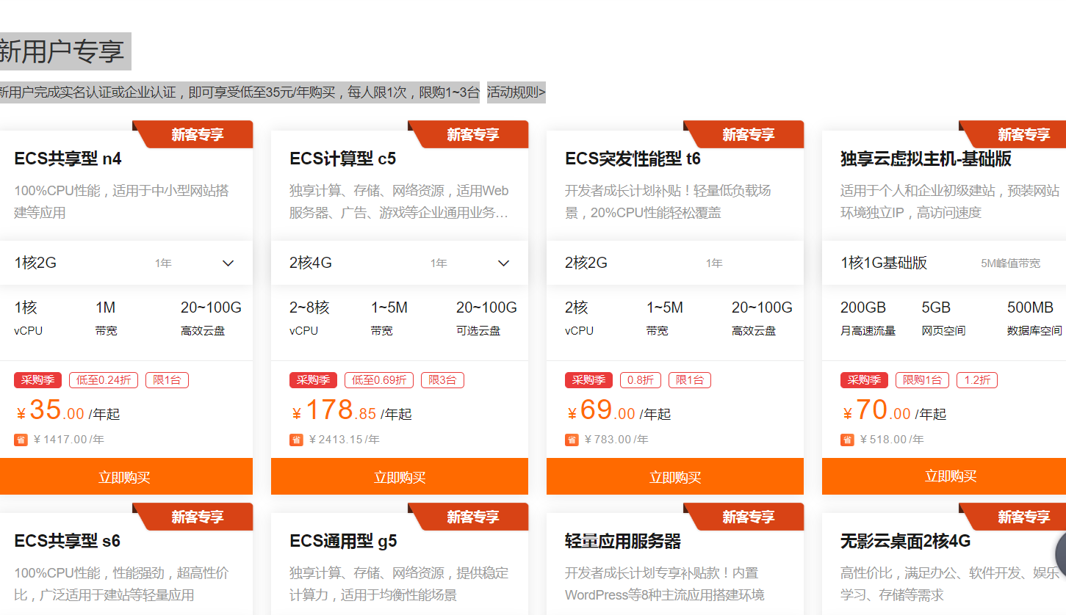Click 立即购买 for ECS计算型 c5
Screen dimensions: 1066x615
point(400,477)
